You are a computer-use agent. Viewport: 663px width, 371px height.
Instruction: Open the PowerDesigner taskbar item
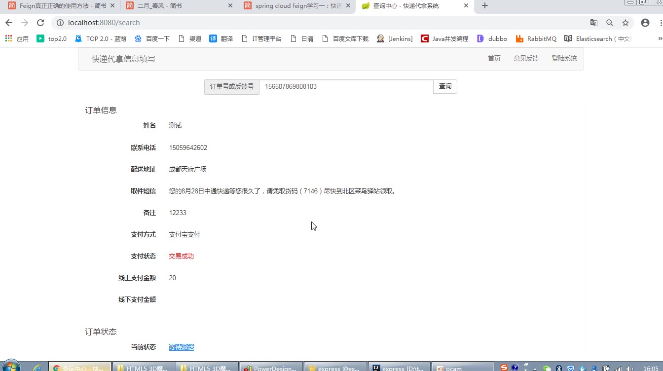tap(271, 367)
